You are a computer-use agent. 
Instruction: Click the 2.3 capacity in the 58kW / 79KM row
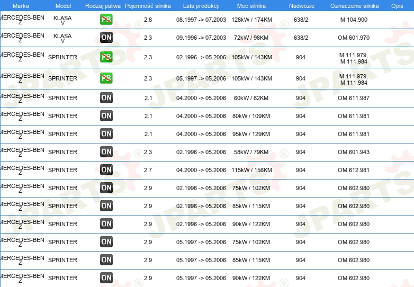[148, 152]
